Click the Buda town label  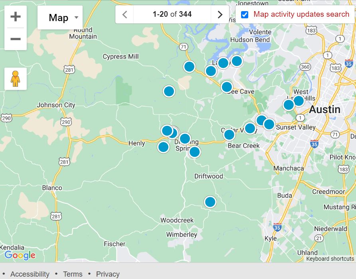coord(285,195)
